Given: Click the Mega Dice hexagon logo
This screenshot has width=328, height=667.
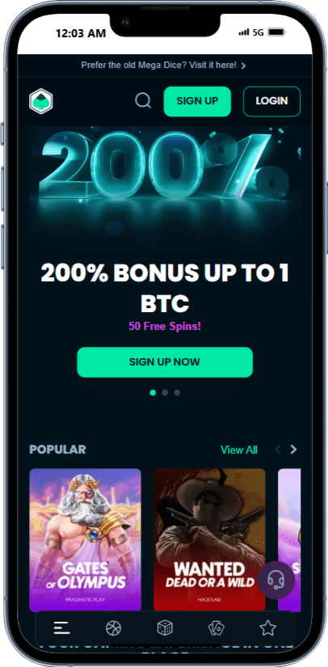Looking at the screenshot, I should coord(40,101).
